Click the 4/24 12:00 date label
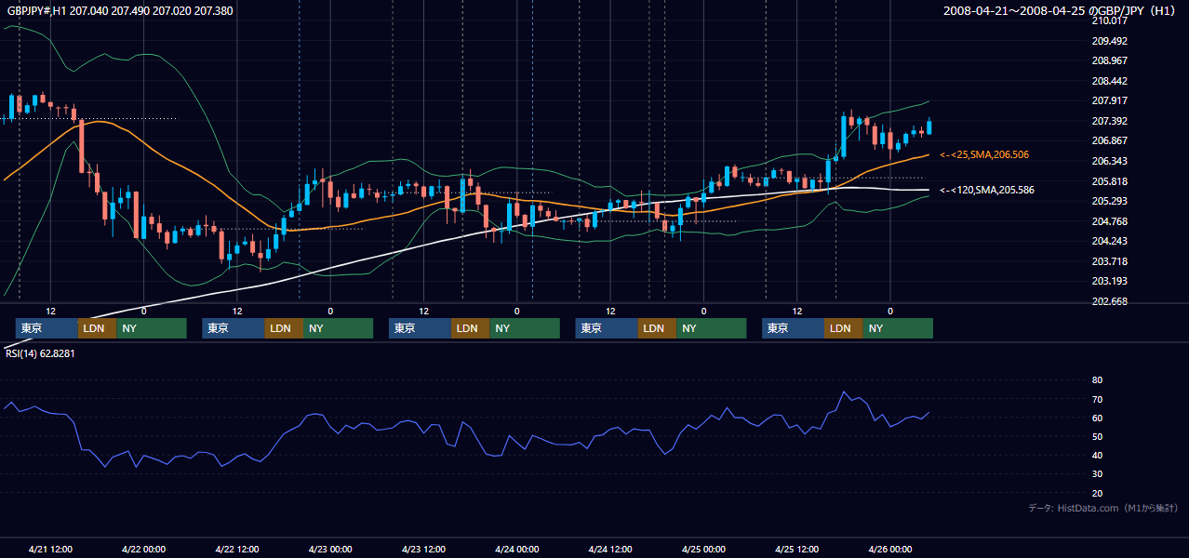1189x558 pixels. click(x=610, y=549)
